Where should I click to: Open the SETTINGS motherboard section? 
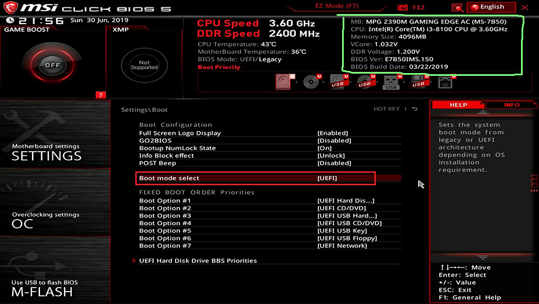[x=55, y=134]
